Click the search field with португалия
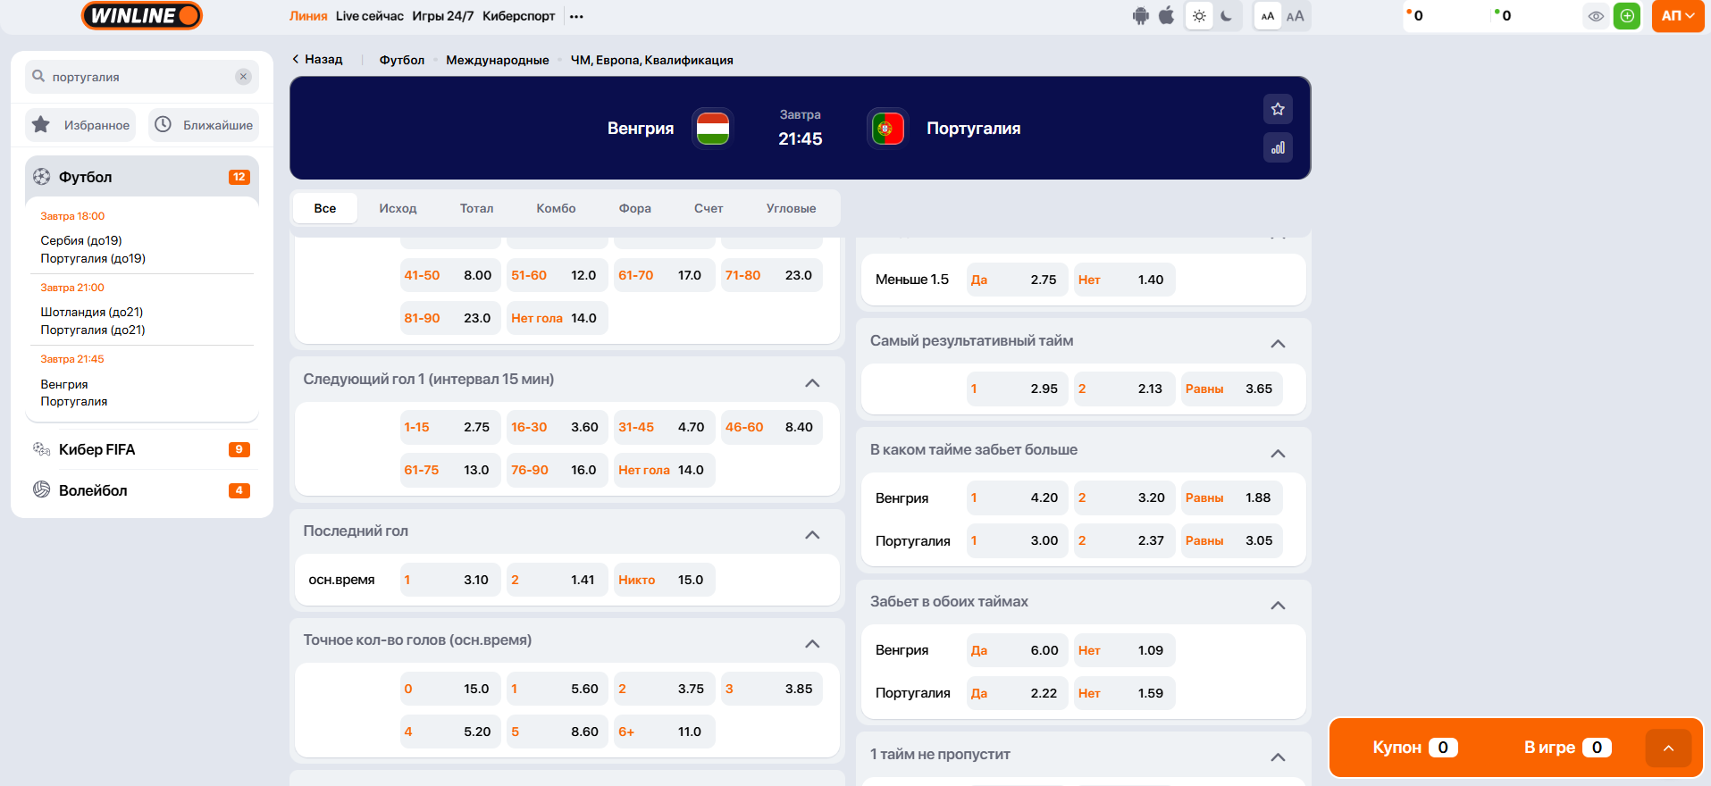Image resolution: width=1711 pixels, height=786 pixels. coord(138,77)
